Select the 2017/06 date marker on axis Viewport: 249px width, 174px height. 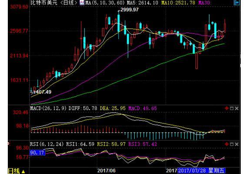(x=106, y=171)
